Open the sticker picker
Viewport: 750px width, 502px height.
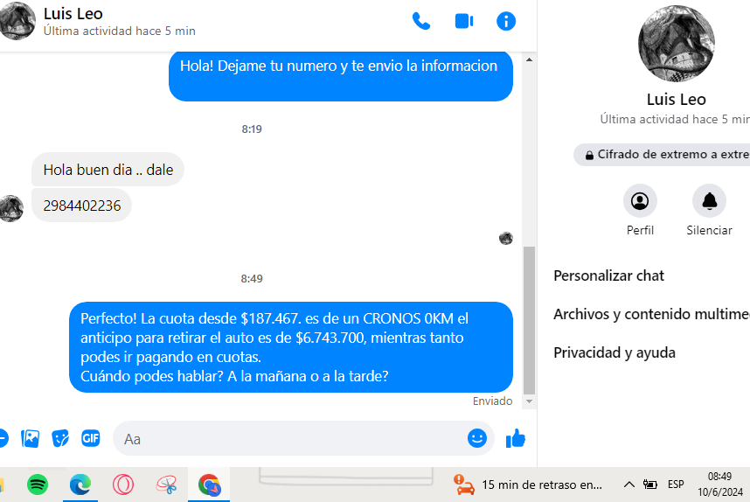(x=60, y=438)
